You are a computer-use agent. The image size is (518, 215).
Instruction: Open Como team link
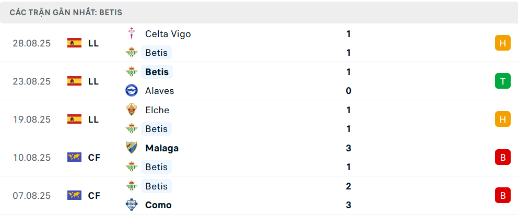158,205
